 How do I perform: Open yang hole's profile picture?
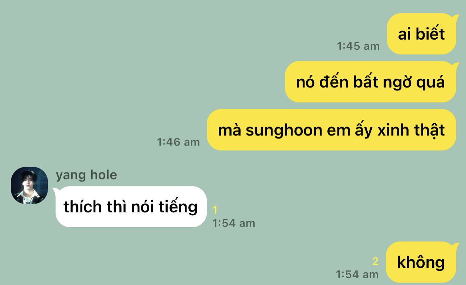(x=29, y=186)
